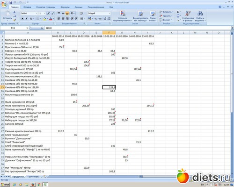Click the Office button logo

(4, 4)
